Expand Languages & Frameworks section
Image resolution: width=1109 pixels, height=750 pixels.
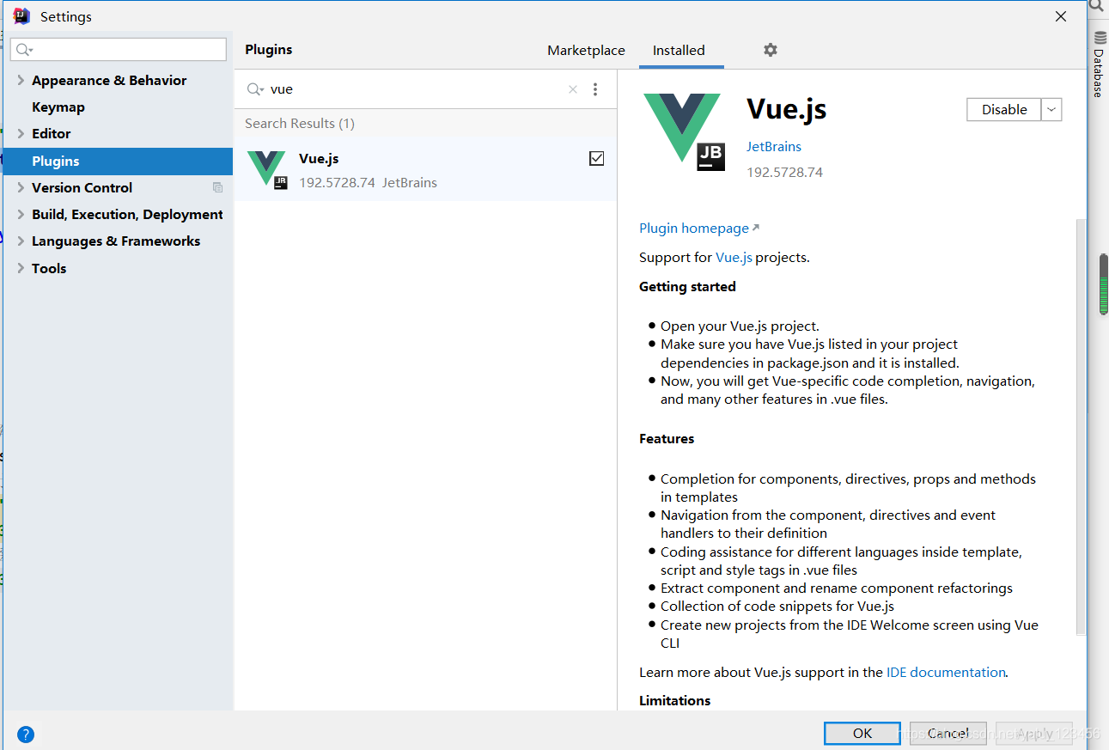click(21, 241)
